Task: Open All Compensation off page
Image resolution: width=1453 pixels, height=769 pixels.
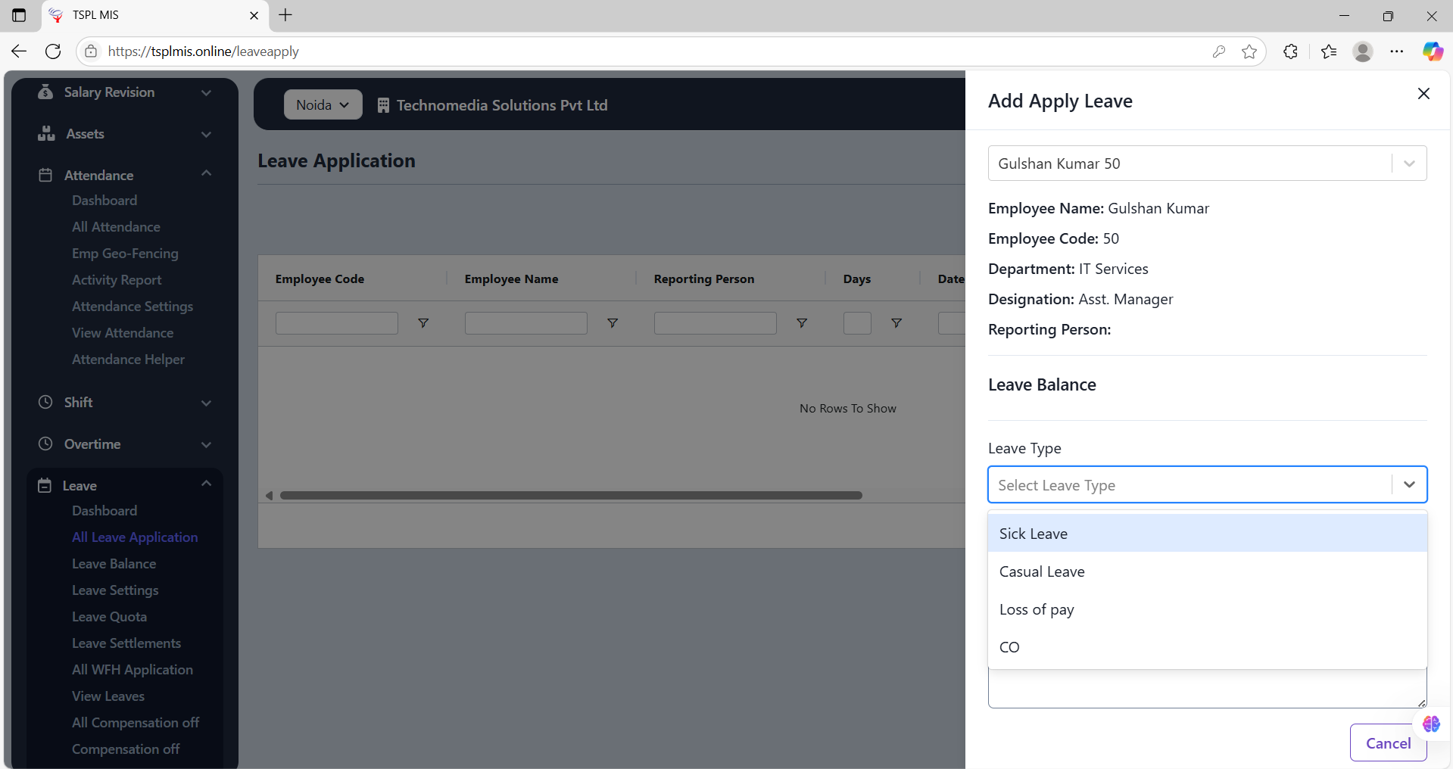Action: [x=136, y=723]
